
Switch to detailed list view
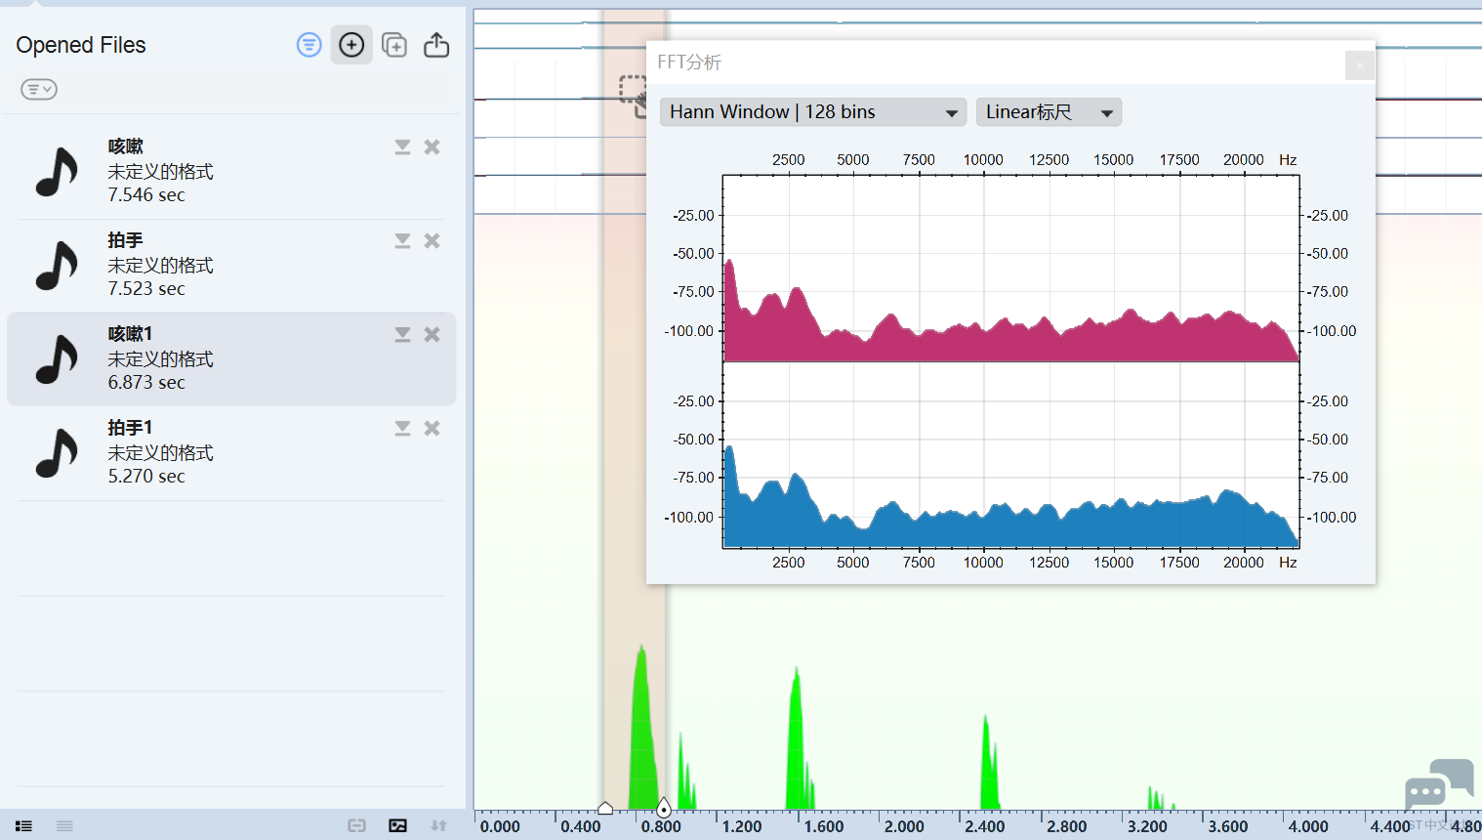click(24, 826)
